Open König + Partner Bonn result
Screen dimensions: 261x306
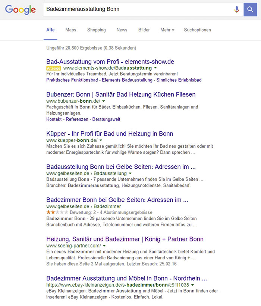pos(125,239)
